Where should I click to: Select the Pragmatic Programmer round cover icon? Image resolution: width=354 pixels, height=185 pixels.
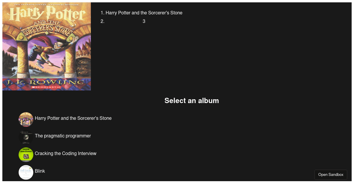tap(26, 137)
